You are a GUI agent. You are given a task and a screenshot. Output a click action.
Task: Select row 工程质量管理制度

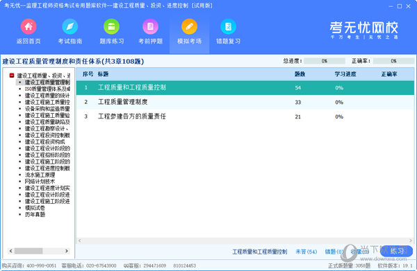coord(245,102)
